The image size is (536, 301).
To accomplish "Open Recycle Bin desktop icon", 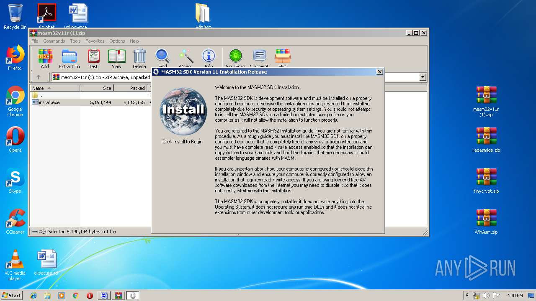I will pyautogui.click(x=15, y=16).
